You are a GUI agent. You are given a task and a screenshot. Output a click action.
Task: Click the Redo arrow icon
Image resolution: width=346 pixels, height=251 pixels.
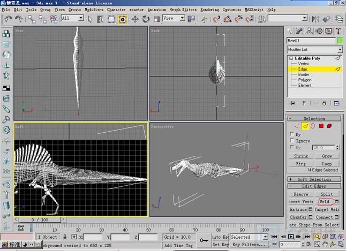click(x=19, y=19)
